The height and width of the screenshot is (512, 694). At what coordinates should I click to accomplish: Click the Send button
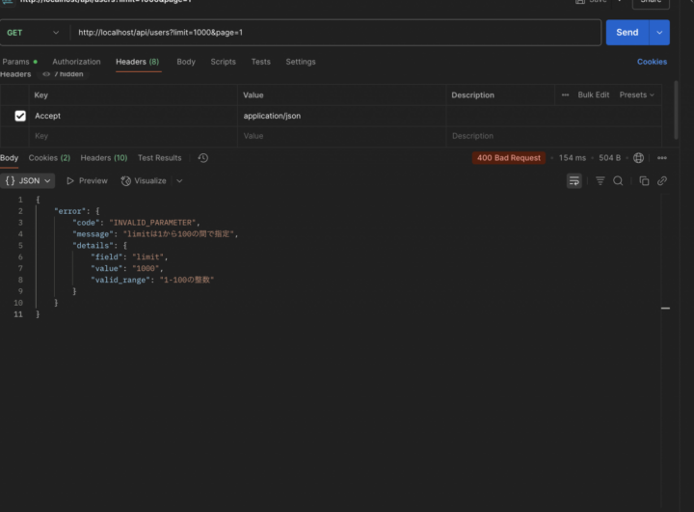point(627,33)
